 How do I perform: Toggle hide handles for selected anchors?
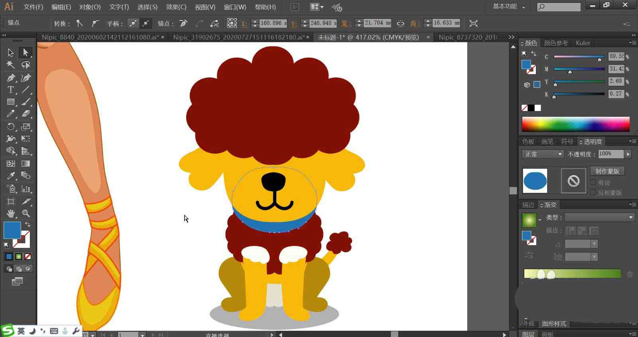click(x=146, y=23)
